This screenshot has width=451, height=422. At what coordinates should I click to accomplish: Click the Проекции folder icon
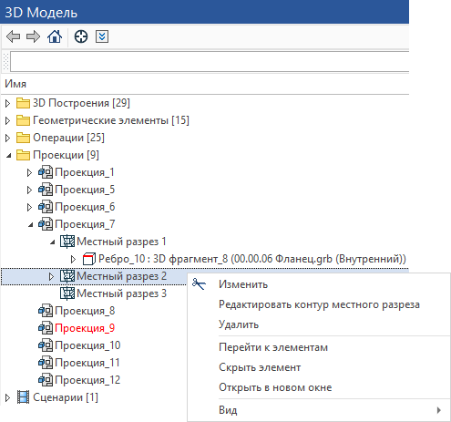23,155
